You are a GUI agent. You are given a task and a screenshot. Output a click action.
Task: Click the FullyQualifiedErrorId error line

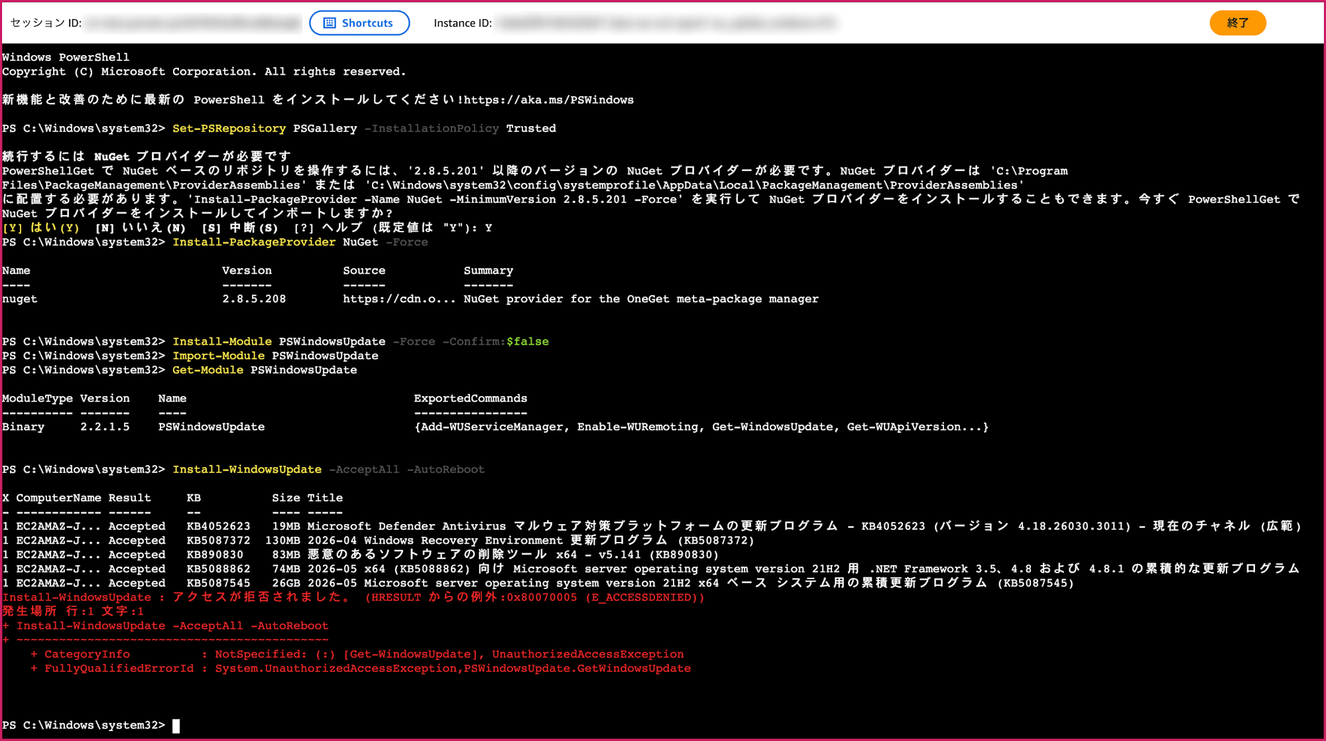click(361, 669)
